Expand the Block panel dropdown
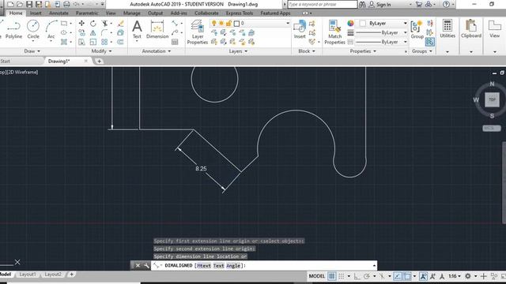The height and width of the screenshot is (284, 506). 307,50
